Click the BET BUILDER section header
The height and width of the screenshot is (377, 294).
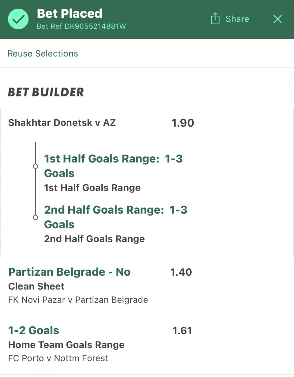[x=46, y=92]
